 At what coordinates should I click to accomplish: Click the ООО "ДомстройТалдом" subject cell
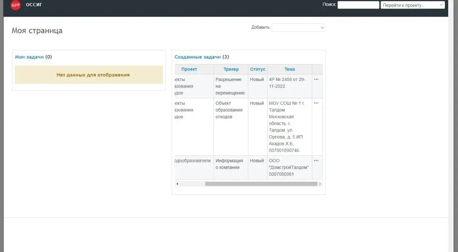[289, 167]
